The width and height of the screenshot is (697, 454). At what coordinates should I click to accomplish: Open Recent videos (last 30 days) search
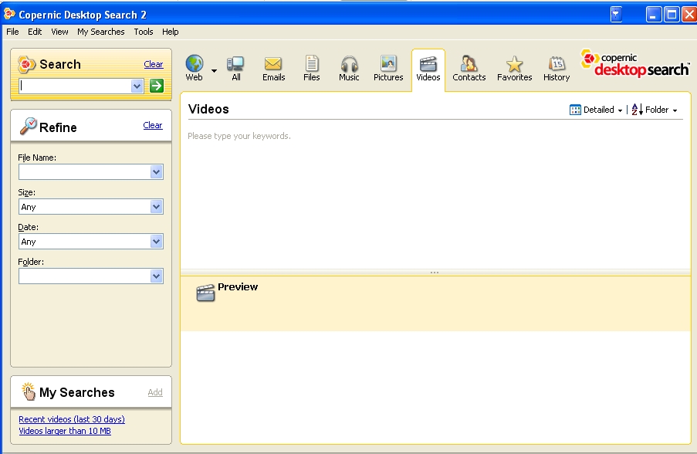72,419
